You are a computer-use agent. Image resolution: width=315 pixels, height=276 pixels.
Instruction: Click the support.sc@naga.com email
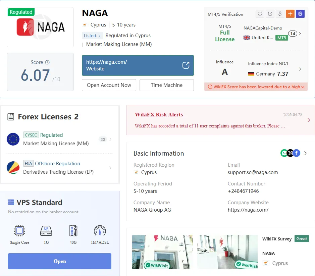pyautogui.click(x=253, y=172)
